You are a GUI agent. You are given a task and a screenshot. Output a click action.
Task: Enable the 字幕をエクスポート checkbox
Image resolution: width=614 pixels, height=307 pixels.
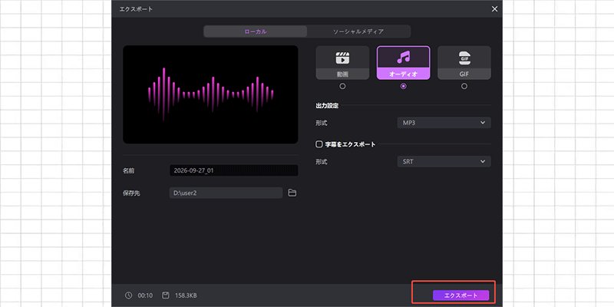pos(319,144)
